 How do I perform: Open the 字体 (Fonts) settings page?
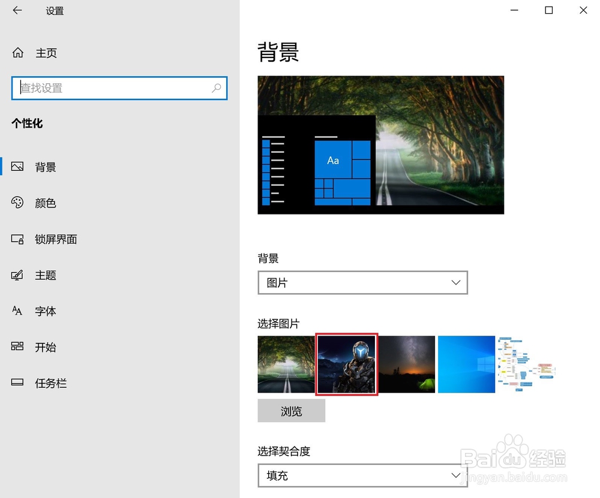[x=45, y=311]
